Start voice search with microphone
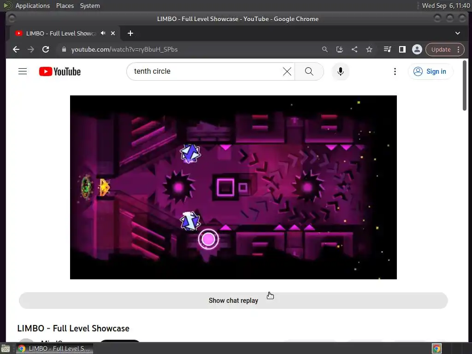 click(x=341, y=71)
